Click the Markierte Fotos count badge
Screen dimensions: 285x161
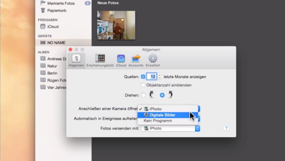coord(88,3)
